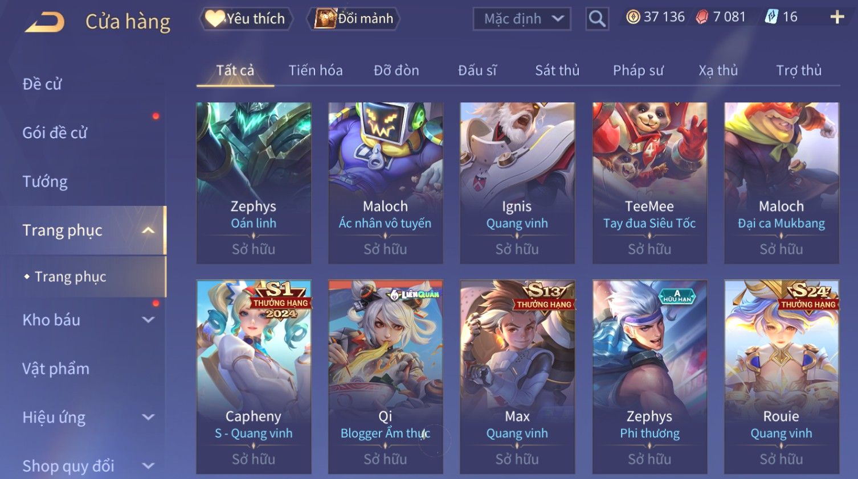Open the Mặc định sort dropdown

522,19
